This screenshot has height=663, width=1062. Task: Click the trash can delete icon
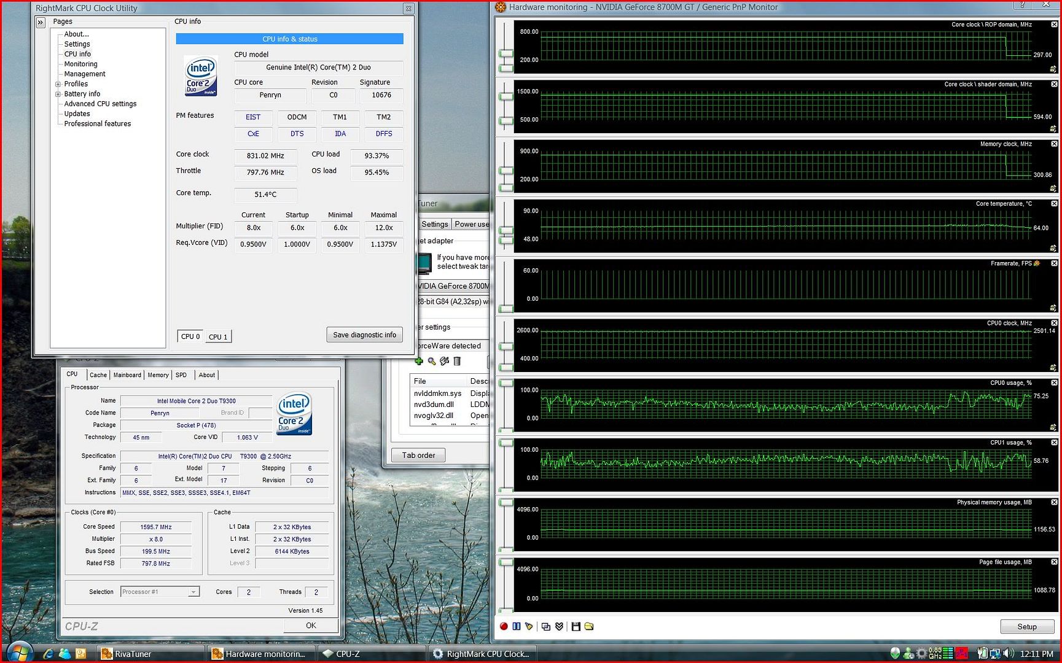tap(457, 361)
